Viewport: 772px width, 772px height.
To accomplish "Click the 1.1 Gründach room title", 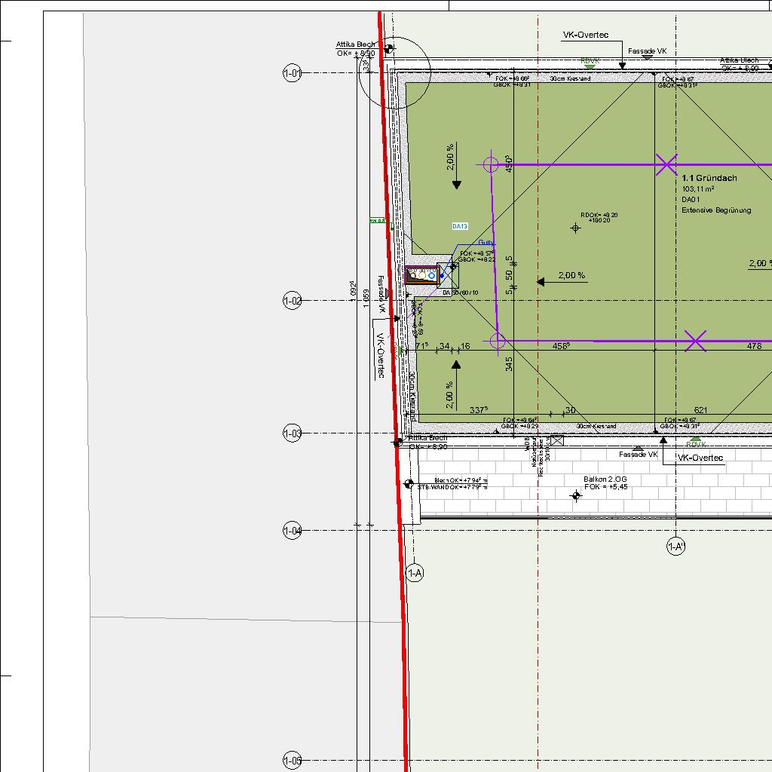I will pyautogui.click(x=709, y=179).
